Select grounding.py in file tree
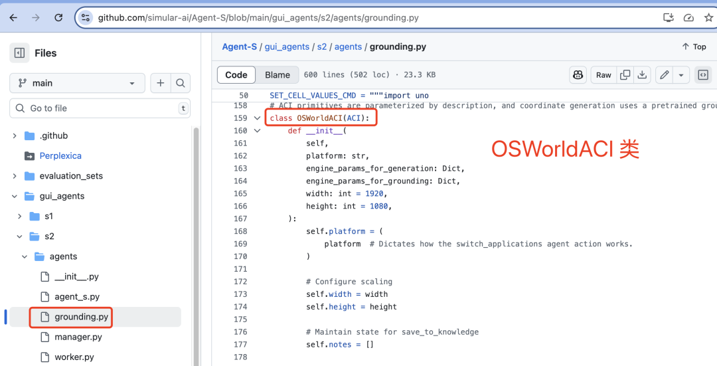Image resolution: width=717 pixels, height=366 pixels. (82, 317)
